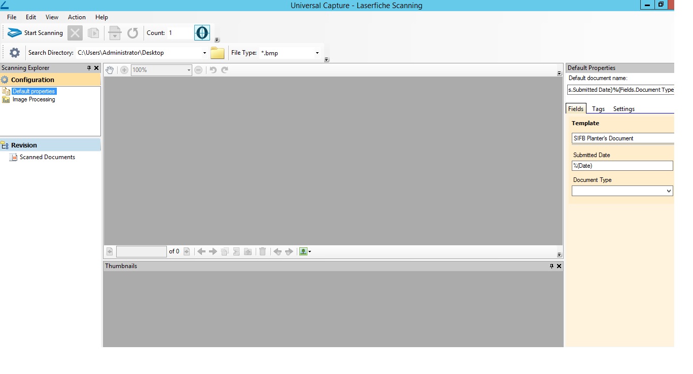693x374 pixels.
Task: Open the File Type dropdown
Action: tap(317, 53)
